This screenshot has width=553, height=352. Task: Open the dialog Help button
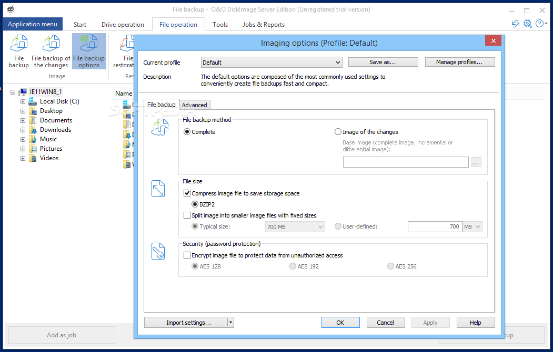tap(476, 323)
